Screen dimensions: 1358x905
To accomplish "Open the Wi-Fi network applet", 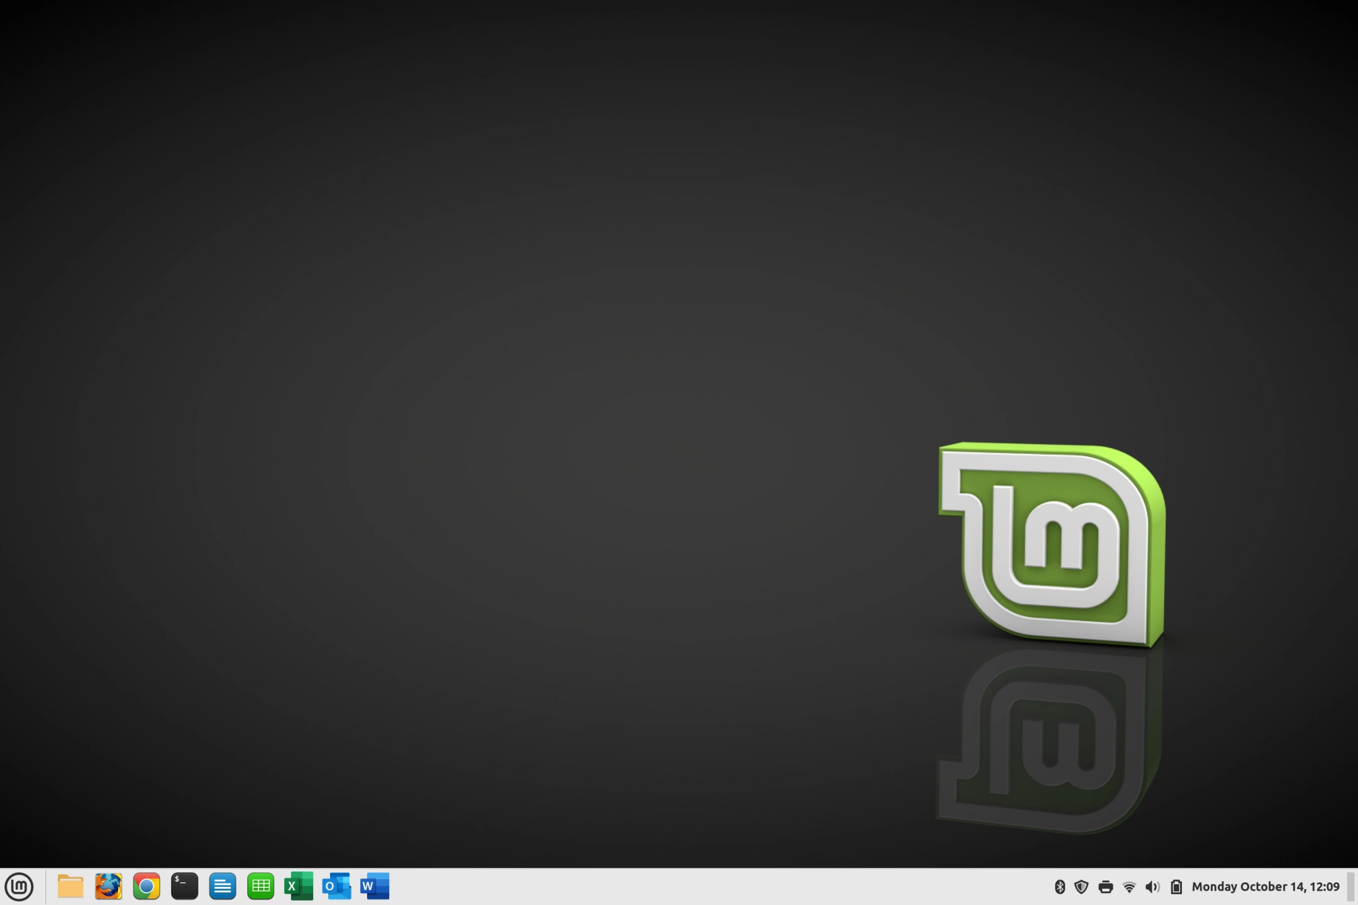I will coord(1129,887).
